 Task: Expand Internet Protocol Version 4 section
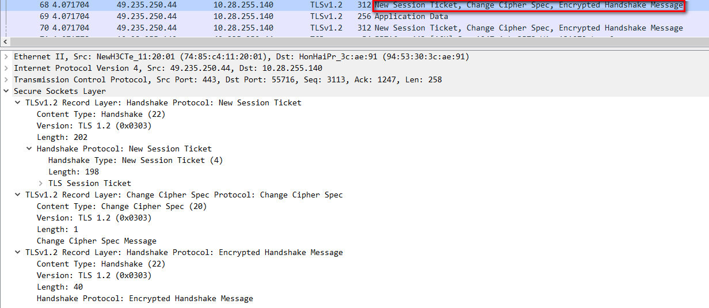click(6, 68)
